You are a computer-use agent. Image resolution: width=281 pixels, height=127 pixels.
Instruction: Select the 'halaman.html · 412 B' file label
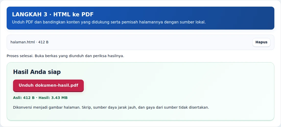[x=29, y=42]
